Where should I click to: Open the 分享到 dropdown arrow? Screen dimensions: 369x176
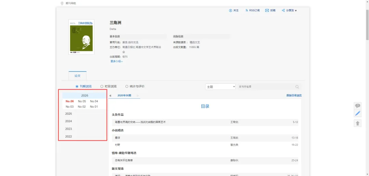click(x=296, y=11)
